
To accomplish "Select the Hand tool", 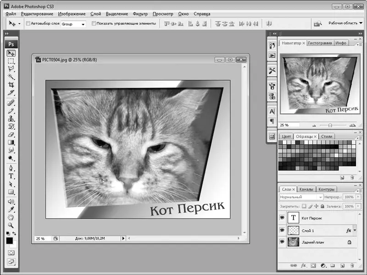I will (x=11, y=217).
